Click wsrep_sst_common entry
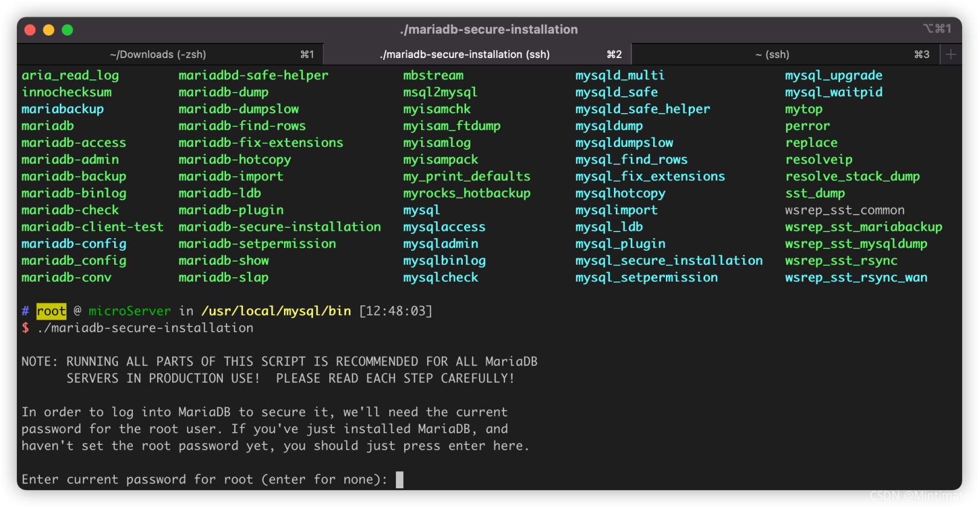This screenshot has height=507, width=979. (x=845, y=210)
